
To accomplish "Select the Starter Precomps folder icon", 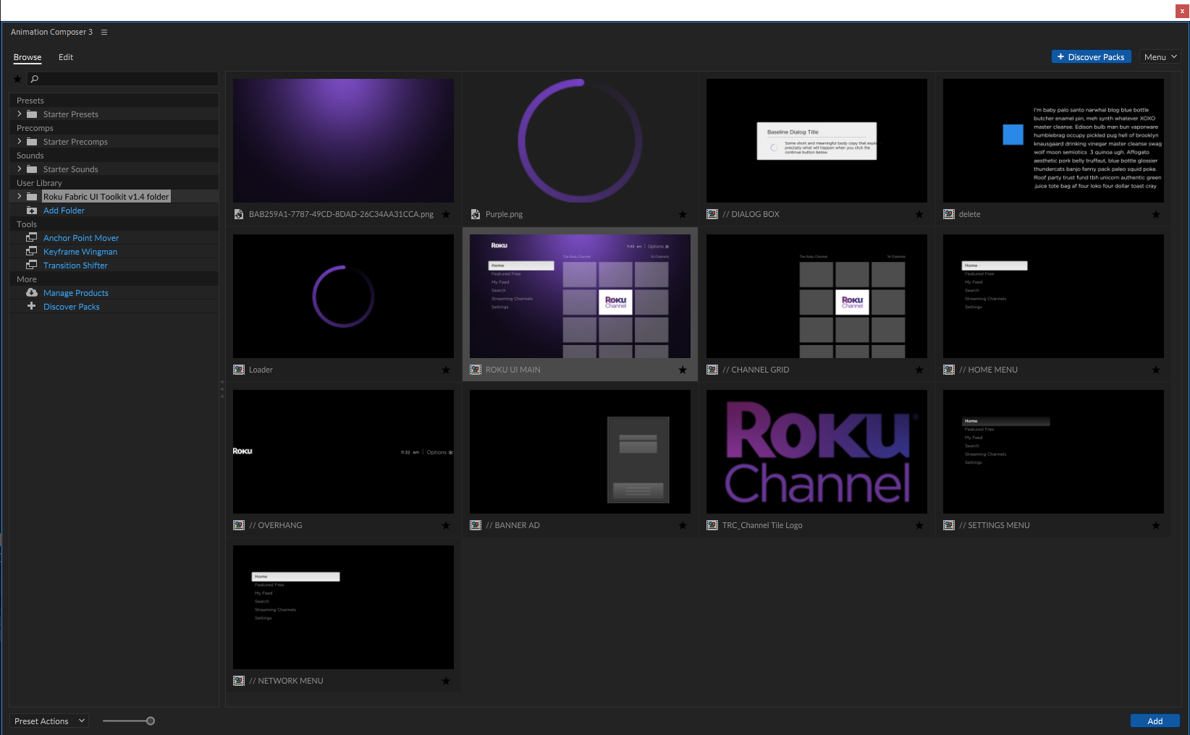I will (x=32, y=142).
